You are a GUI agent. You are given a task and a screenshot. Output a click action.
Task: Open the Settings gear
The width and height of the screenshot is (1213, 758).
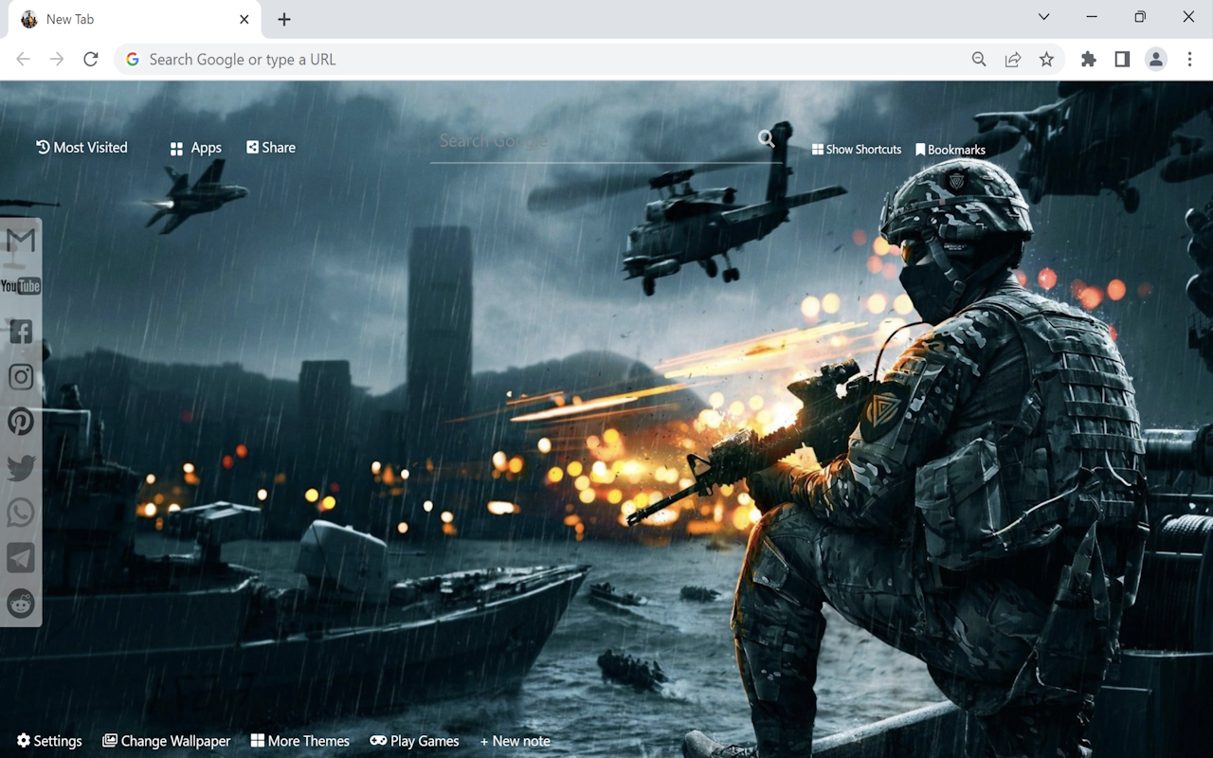pos(49,741)
